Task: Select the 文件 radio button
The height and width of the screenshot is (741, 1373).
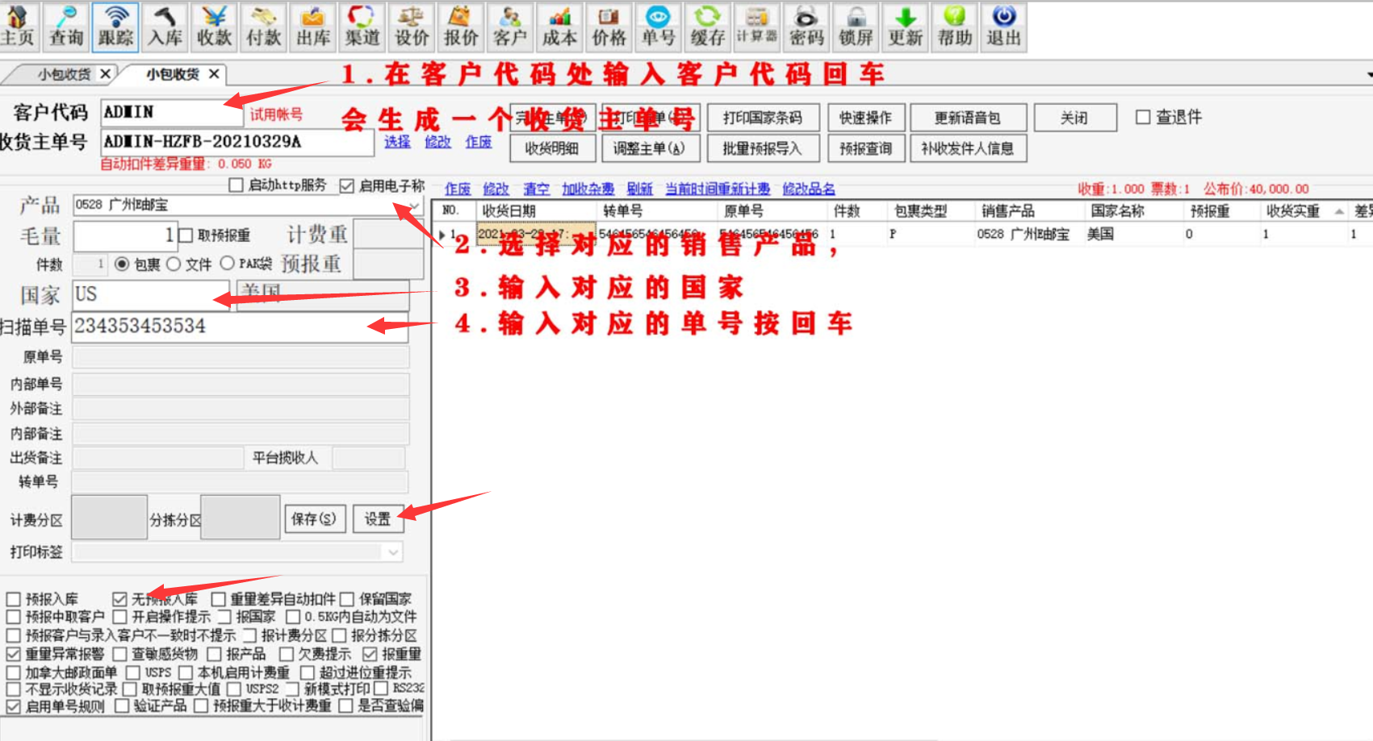Action: point(174,264)
